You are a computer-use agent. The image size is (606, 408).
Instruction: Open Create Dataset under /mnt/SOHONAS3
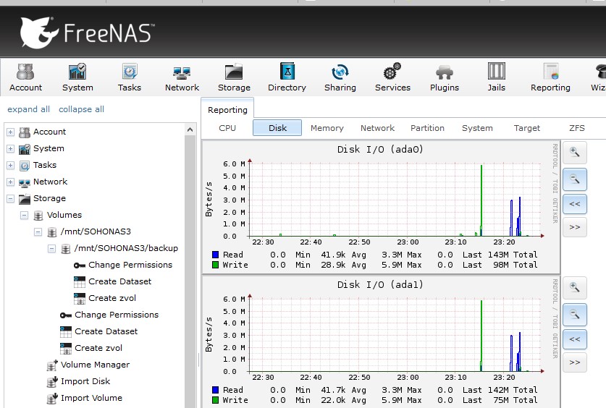click(x=106, y=331)
